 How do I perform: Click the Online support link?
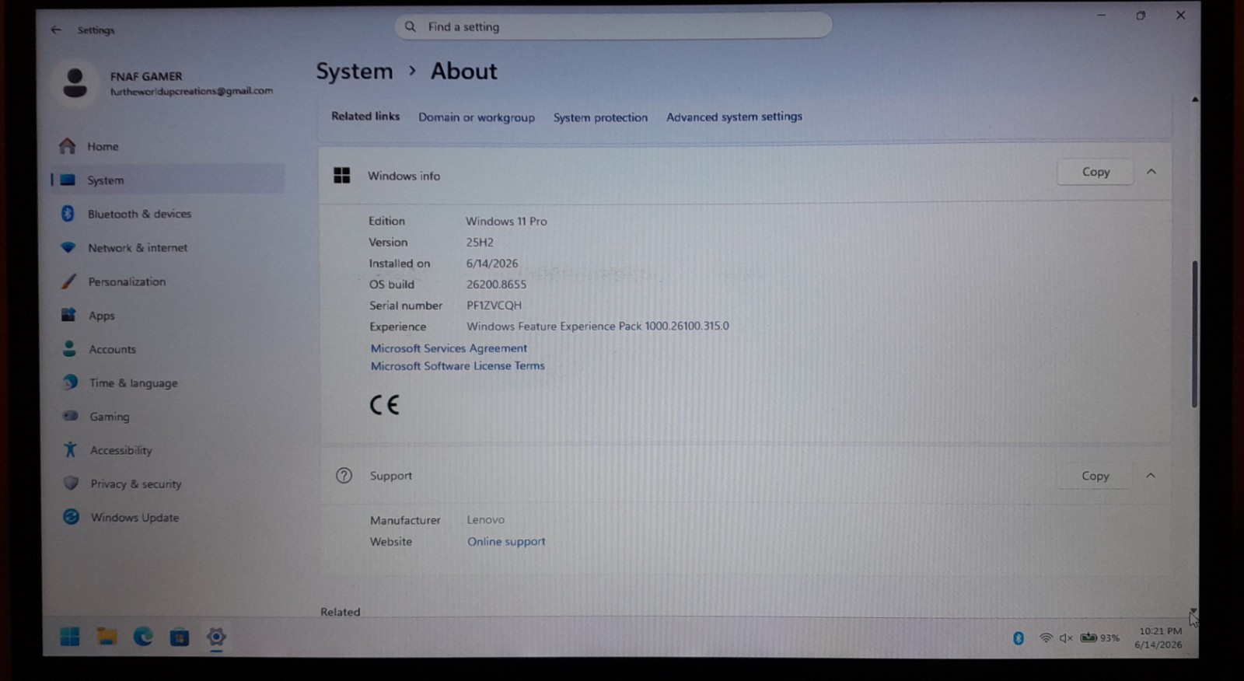[x=506, y=541]
